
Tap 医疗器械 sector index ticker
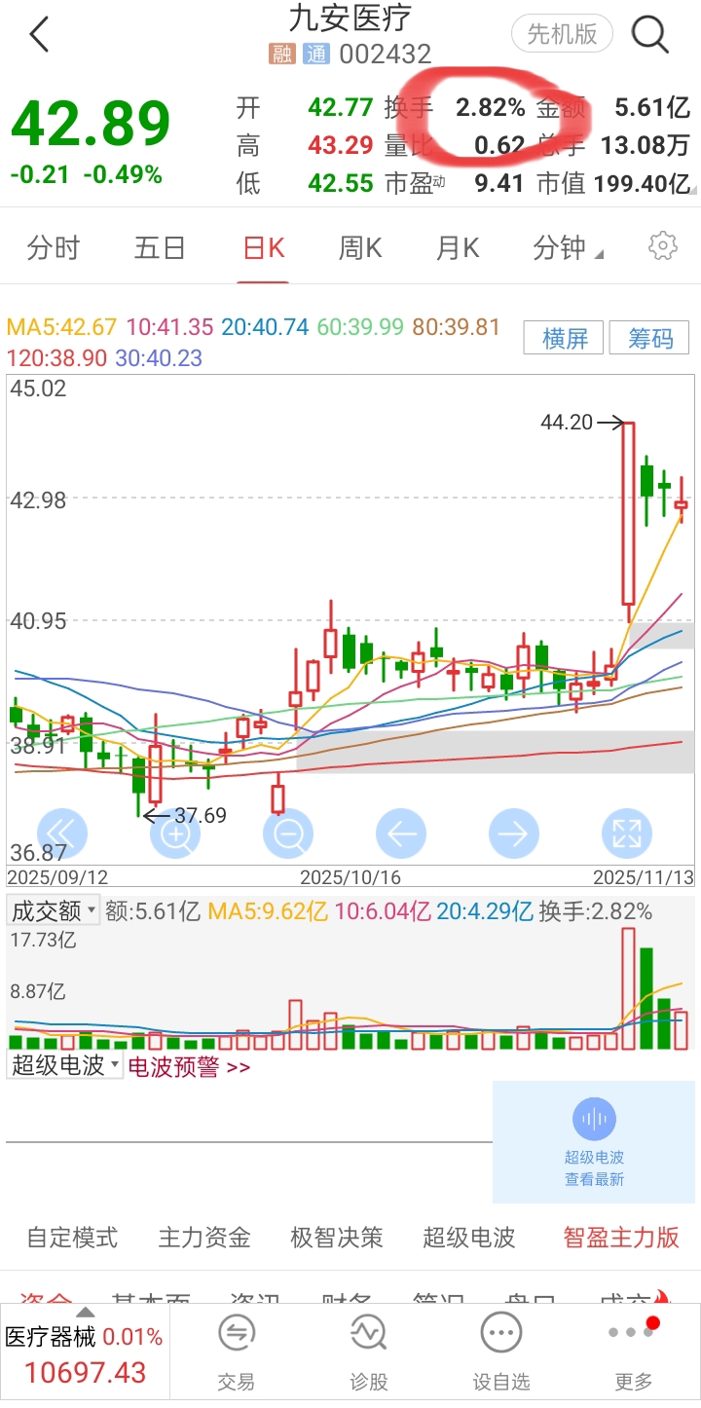[x=85, y=1355]
